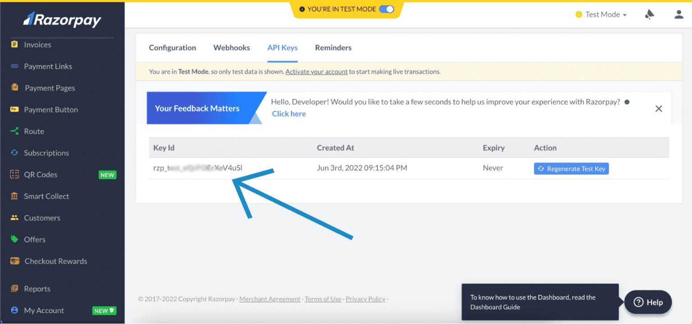Toggle the test mode switch
Image resolution: width=692 pixels, height=324 pixels.
click(387, 9)
